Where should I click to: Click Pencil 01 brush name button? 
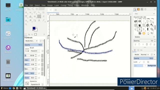click(35, 51)
